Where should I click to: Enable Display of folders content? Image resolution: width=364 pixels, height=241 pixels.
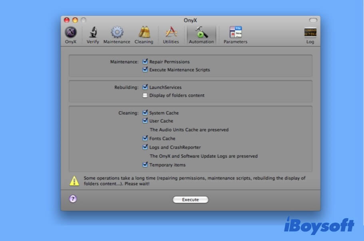coord(145,96)
